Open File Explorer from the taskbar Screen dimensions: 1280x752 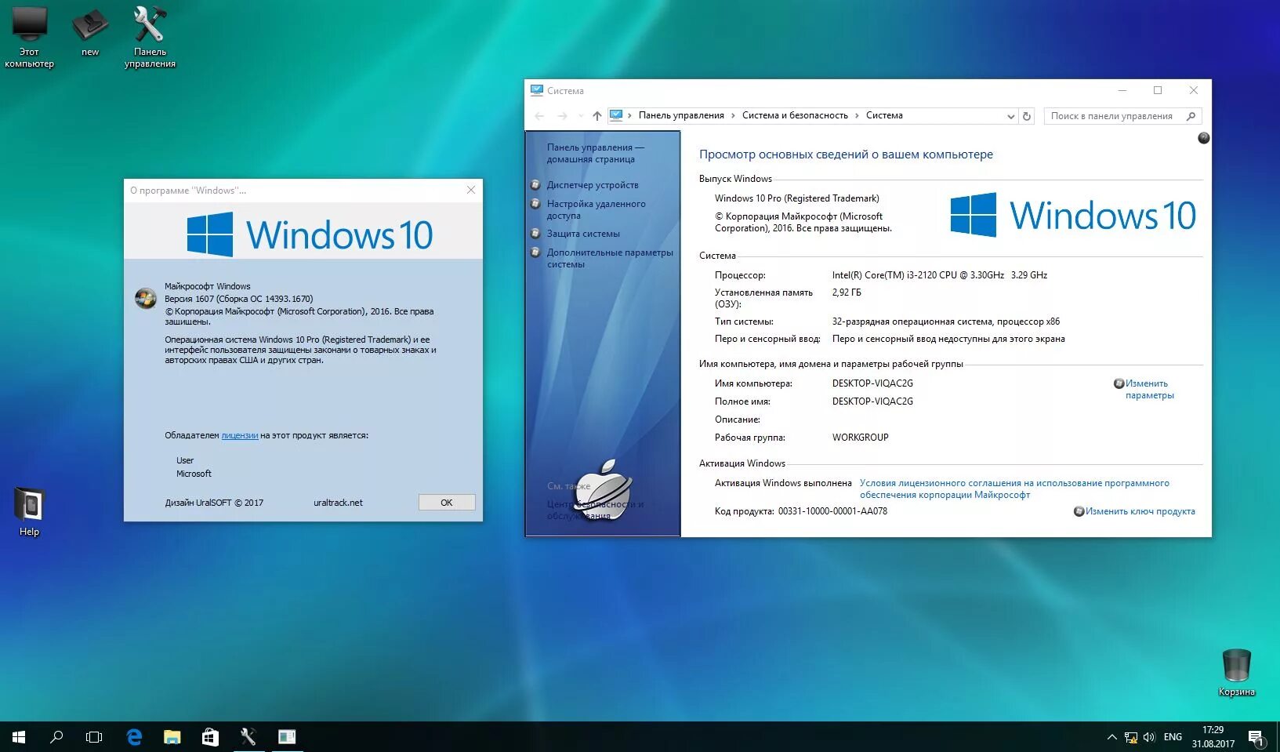[x=172, y=737]
